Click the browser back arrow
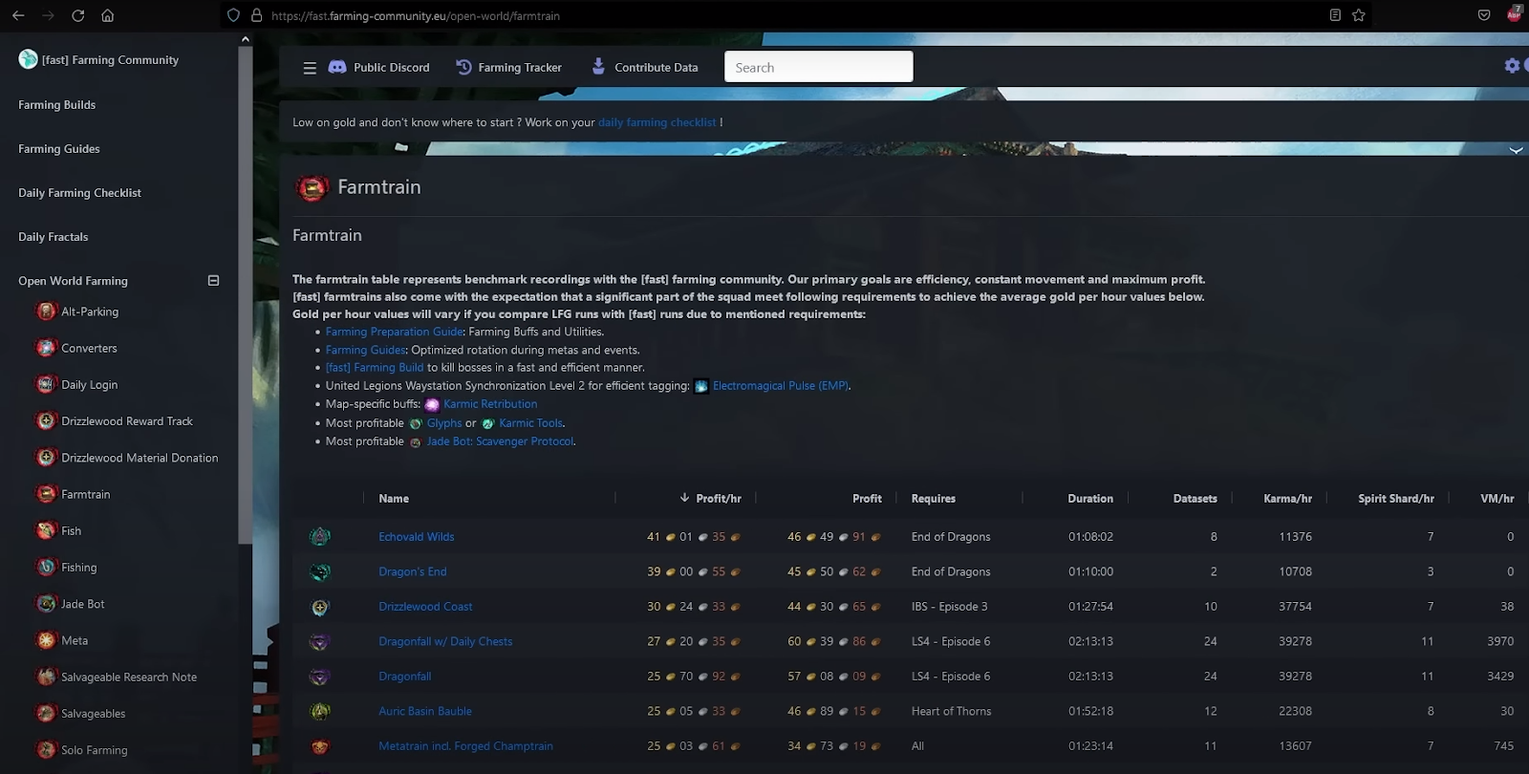The width and height of the screenshot is (1529, 774). (x=18, y=15)
